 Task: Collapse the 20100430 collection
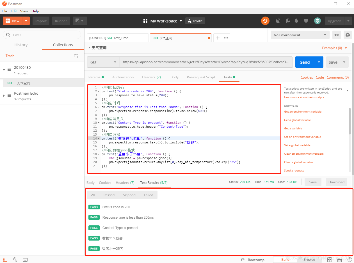coord(4,70)
